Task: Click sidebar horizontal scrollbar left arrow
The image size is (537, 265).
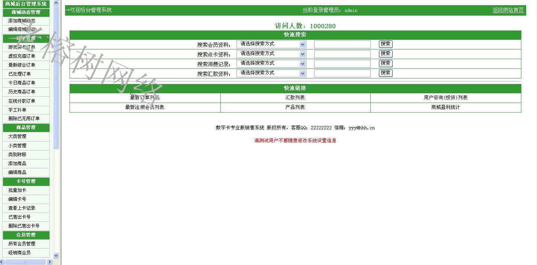Action: (x=2, y=262)
